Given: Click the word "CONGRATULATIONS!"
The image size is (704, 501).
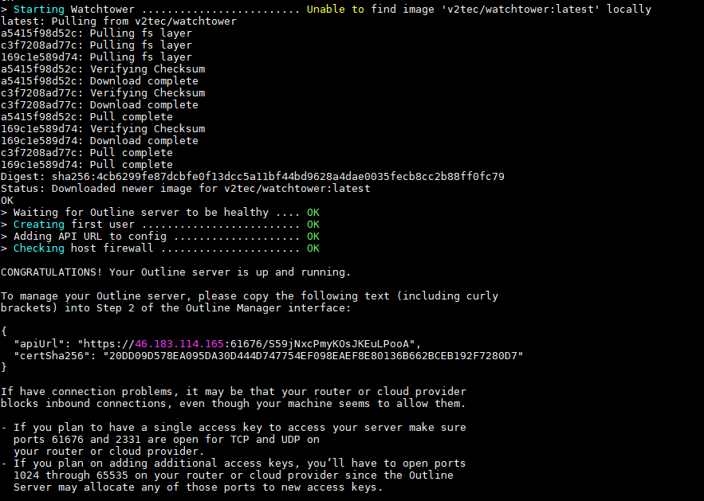Looking at the screenshot, I should pos(52,272).
